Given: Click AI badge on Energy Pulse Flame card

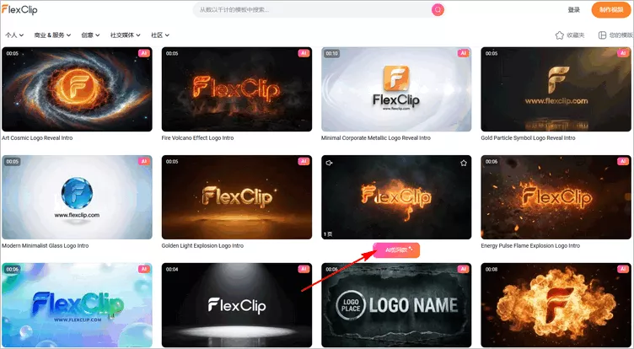Looking at the screenshot, I should point(623,161).
